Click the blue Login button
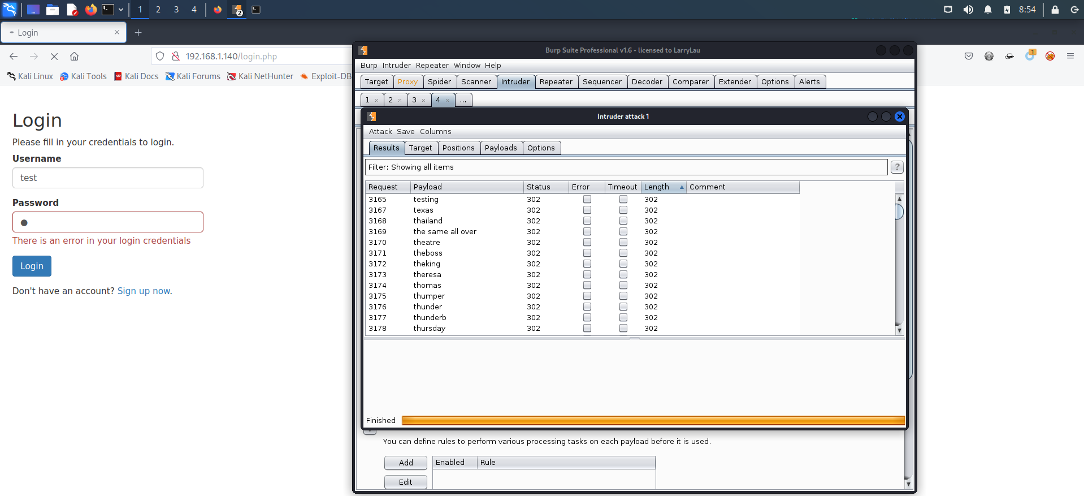 [32, 266]
